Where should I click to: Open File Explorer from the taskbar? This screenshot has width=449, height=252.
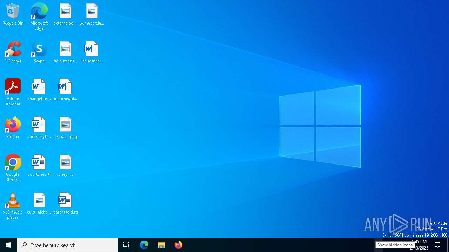[161, 245]
